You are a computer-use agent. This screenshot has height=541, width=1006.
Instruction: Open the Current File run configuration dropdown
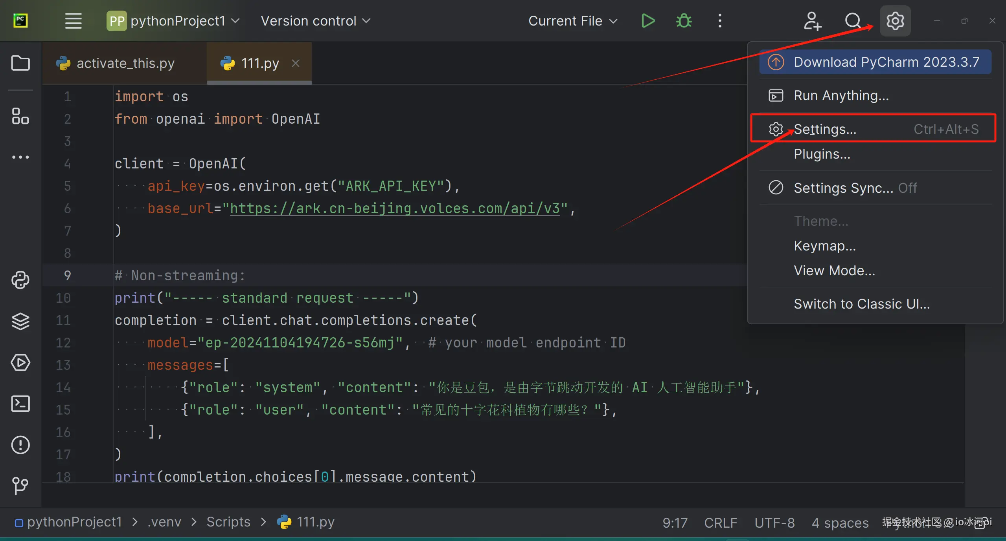tap(572, 21)
